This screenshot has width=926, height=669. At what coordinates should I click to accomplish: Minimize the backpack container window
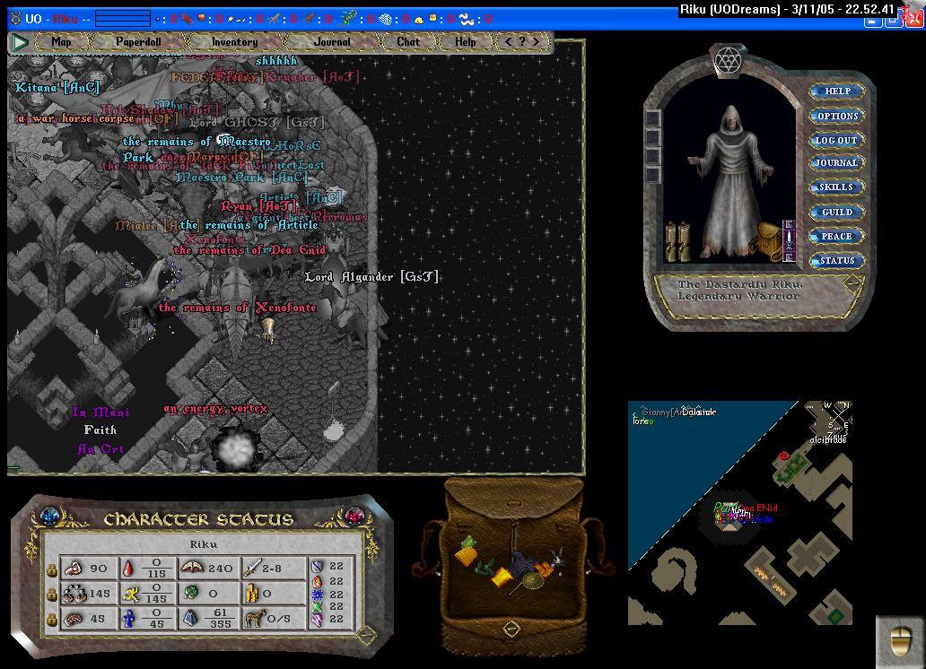coord(511,629)
